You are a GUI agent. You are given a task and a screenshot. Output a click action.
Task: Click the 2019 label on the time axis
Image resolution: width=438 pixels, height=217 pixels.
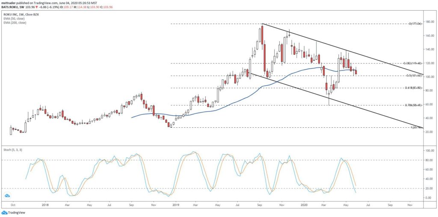pos(175,205)
